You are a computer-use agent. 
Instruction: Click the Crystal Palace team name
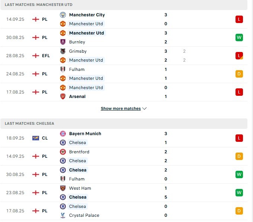tap(84, 215)
